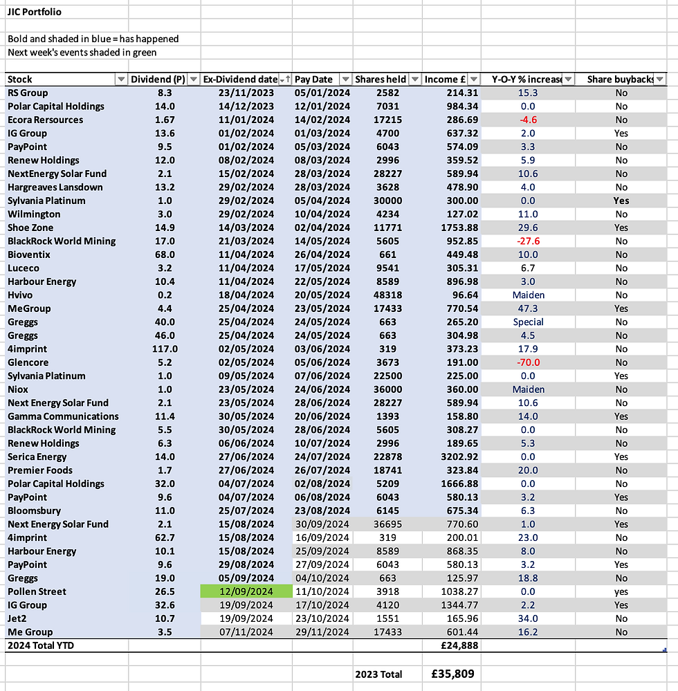Click the 2024 Total YTD label cell

(x=67, y=645)
